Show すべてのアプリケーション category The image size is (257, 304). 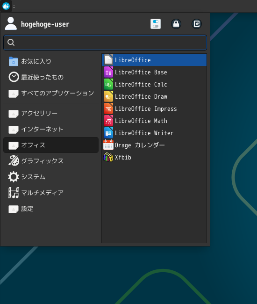point(51,93)
